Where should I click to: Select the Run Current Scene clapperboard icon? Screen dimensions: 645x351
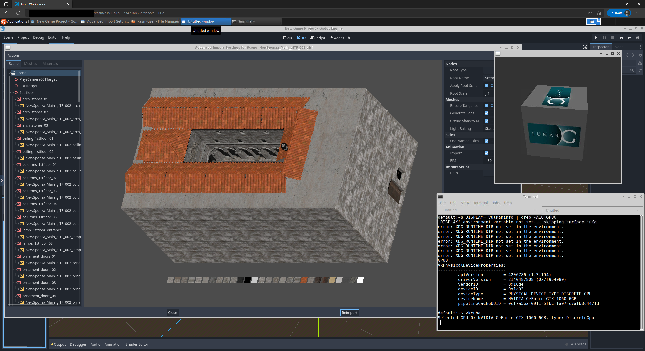622,38
